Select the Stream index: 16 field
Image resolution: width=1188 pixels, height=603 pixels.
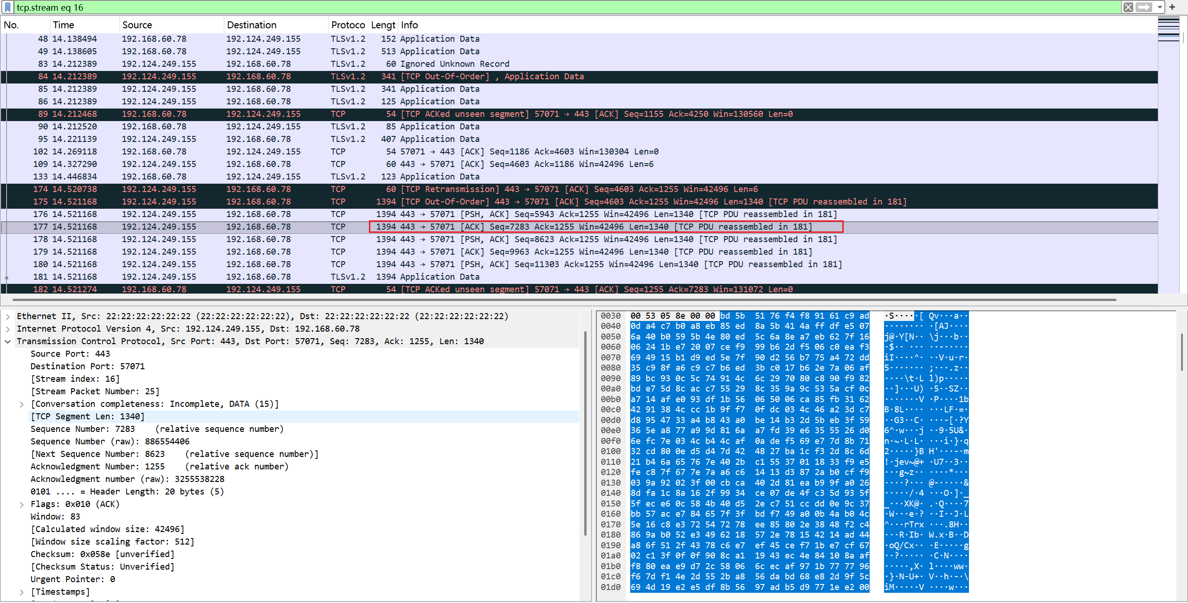pyautogui.click(x=75, y=379)
